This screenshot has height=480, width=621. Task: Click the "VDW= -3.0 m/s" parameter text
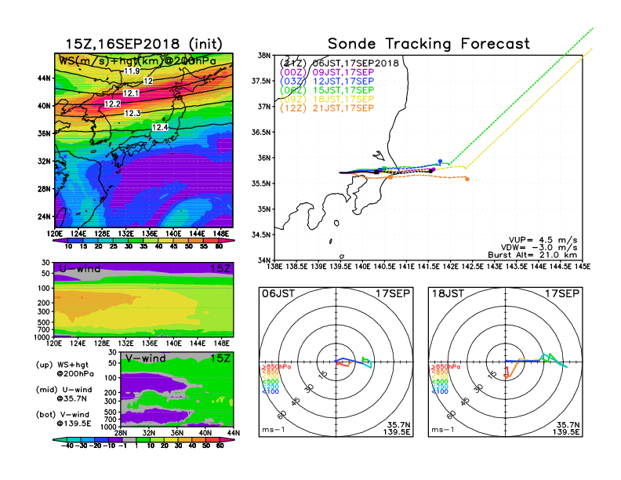tap(539, 248)
